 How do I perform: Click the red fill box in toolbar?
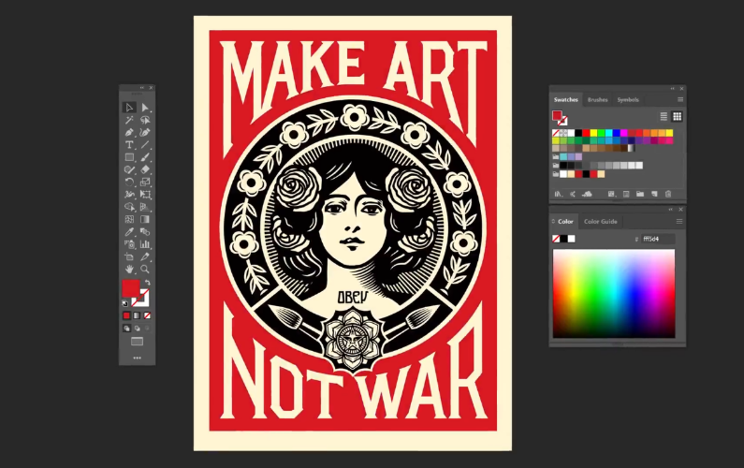pos(130,288)
